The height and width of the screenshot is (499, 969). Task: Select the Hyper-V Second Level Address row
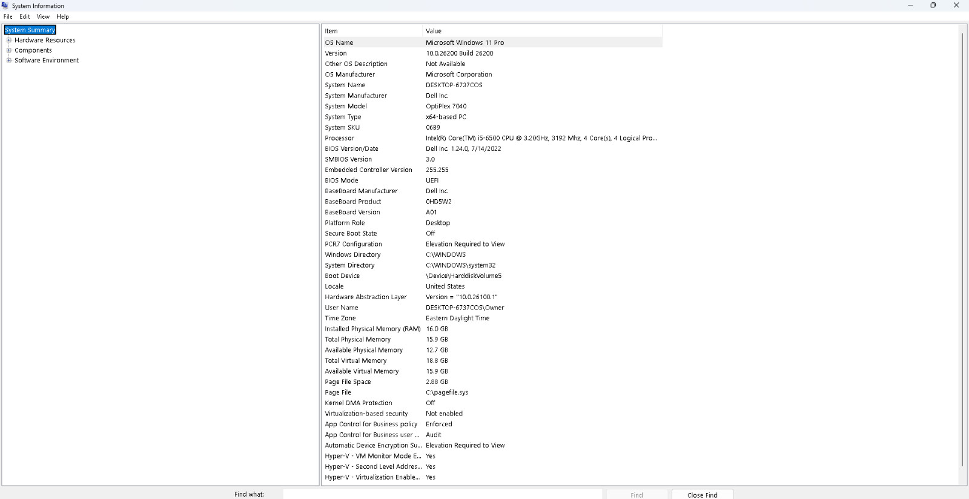pos(492,466)
